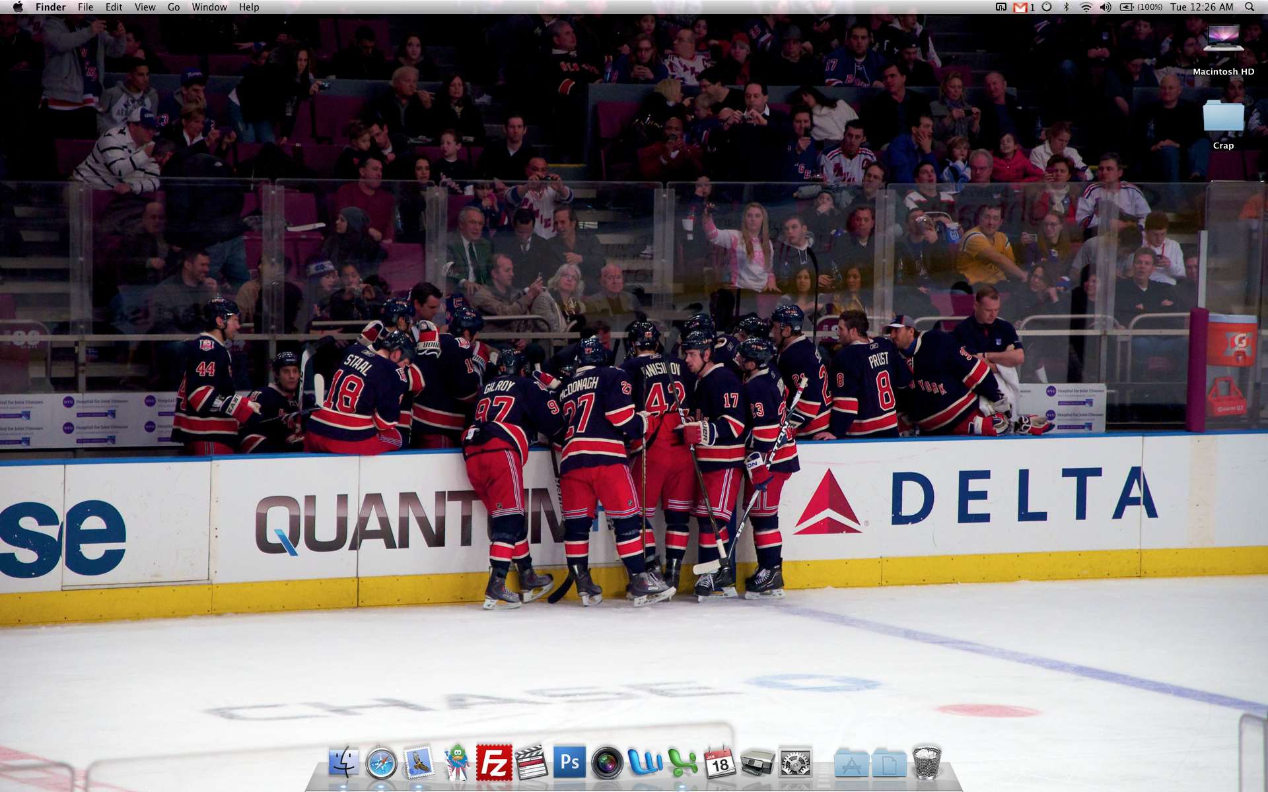Select the Crap folder on desktop
This screenshot has height=792, width=1268.
tap(1223, 119)
